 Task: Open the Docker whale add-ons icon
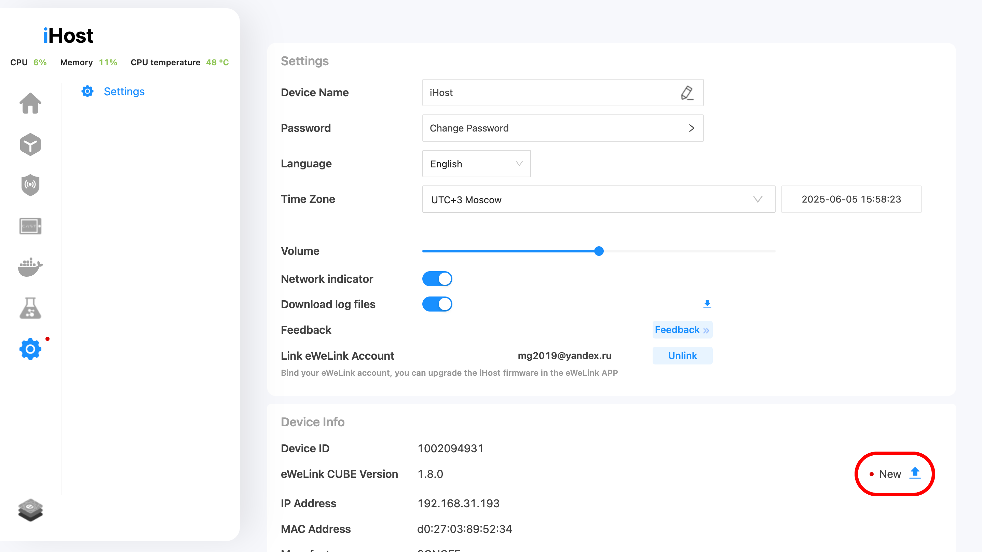pyautogui.click(x=30, y=267)
